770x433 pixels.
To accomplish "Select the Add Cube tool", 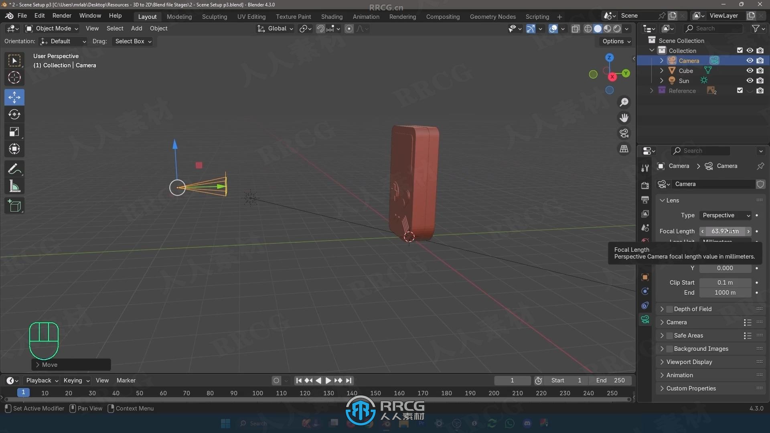I will 14,206.
